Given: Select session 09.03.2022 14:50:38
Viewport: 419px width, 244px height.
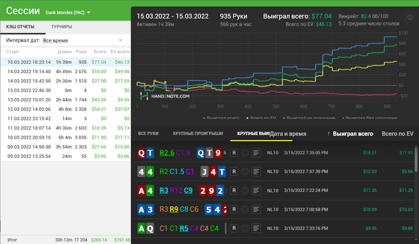Looking at the screenshot, I should pyautogui.click(x=65, y=147).
